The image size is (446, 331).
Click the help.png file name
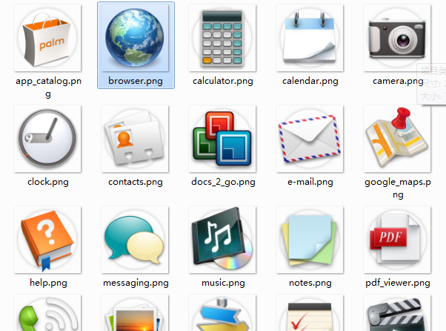[48, 283]
